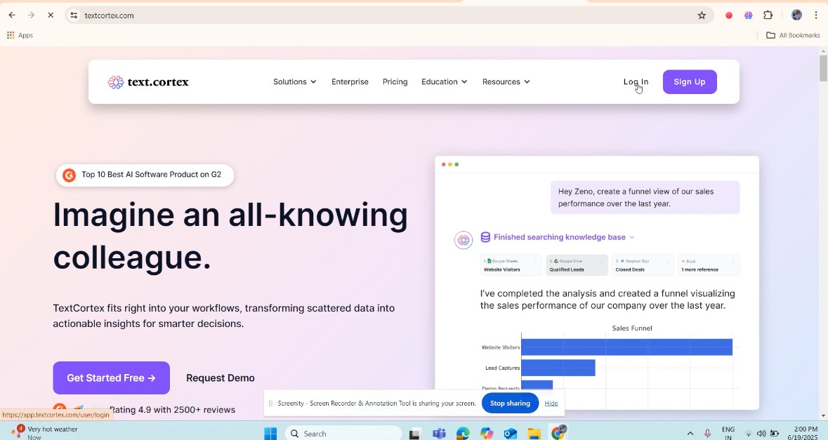Click the microphone tray icon

(707, 434)
